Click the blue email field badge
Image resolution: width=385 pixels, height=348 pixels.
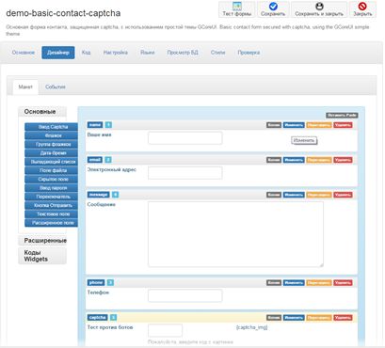click(x=95, y=160)
